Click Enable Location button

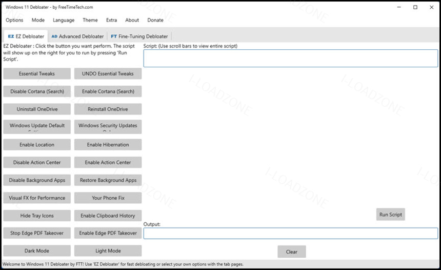(x=37, y=144)
